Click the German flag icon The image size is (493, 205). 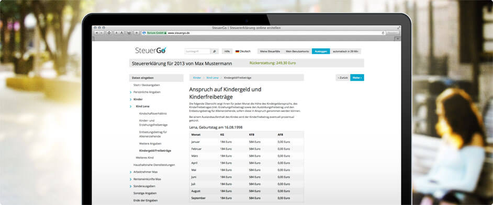237,51
